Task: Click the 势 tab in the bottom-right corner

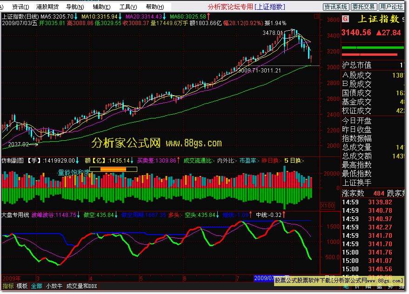Action: 390,287
